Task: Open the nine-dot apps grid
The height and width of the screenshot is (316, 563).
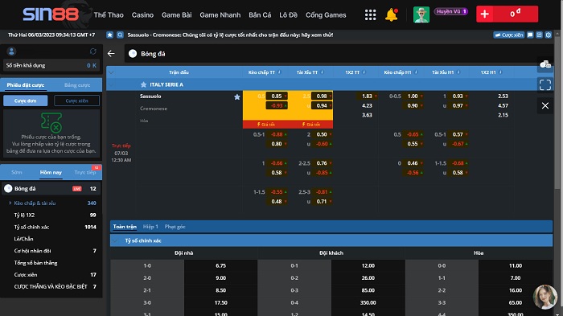Action: pos(370,14)
